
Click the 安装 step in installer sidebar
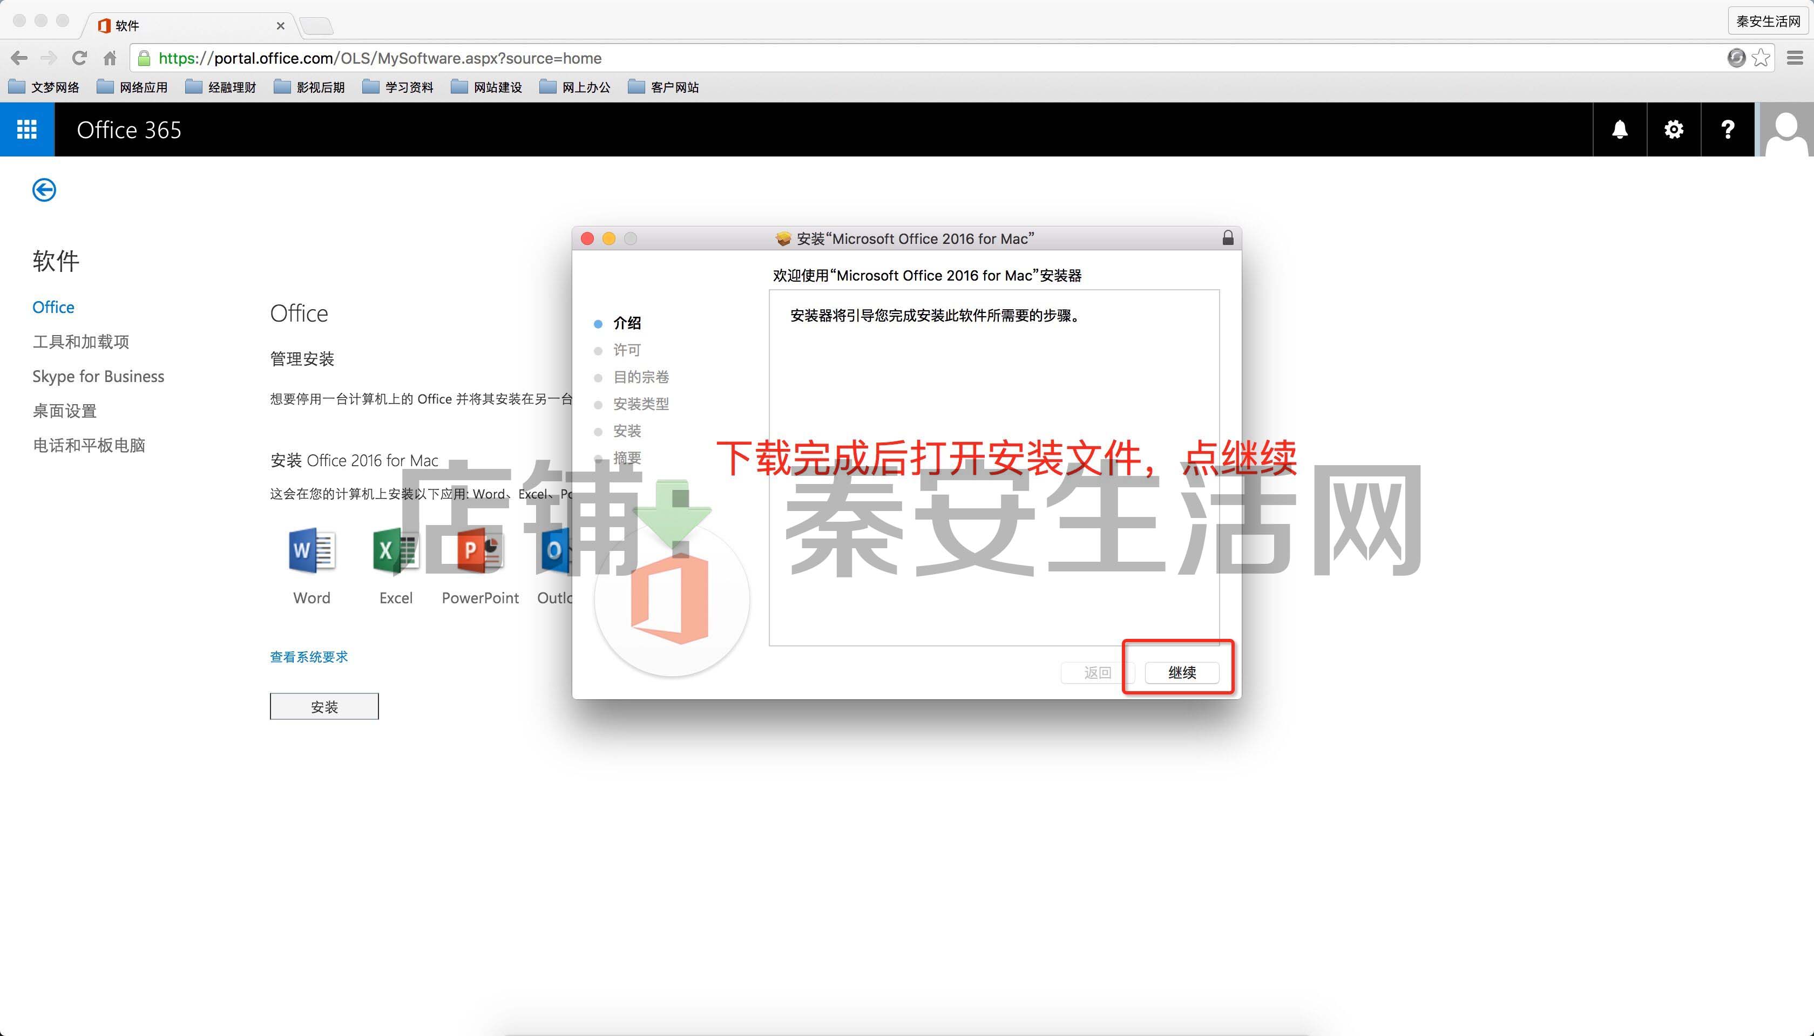pos(627,431)
